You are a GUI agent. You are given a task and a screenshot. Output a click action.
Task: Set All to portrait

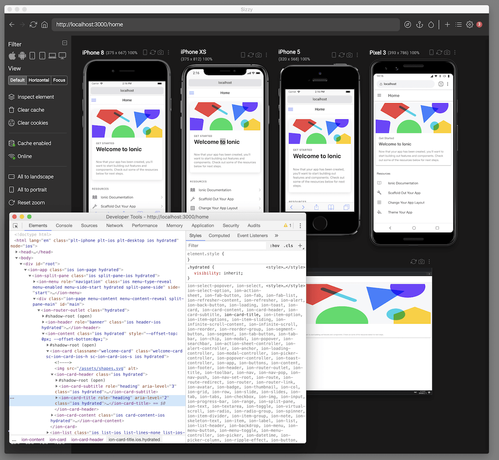(28, 190)
